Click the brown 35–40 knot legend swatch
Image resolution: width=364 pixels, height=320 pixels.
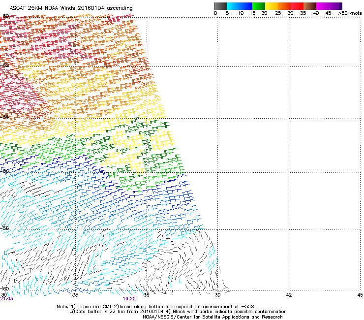pos(310,6)
